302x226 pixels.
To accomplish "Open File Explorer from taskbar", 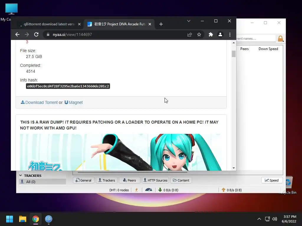I will pyautogui.click(x=22, y=219).
